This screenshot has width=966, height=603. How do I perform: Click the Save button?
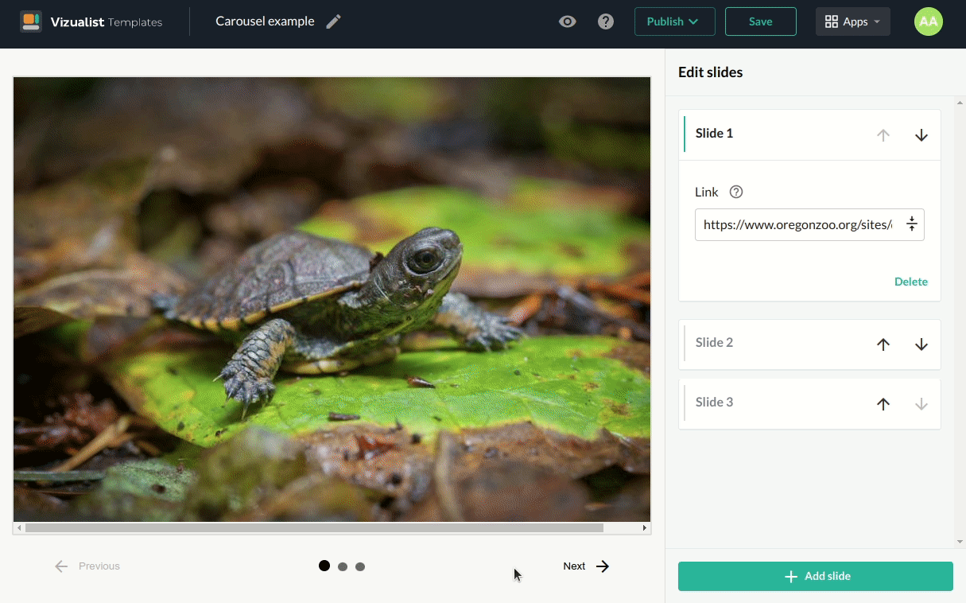pos(760,21)
